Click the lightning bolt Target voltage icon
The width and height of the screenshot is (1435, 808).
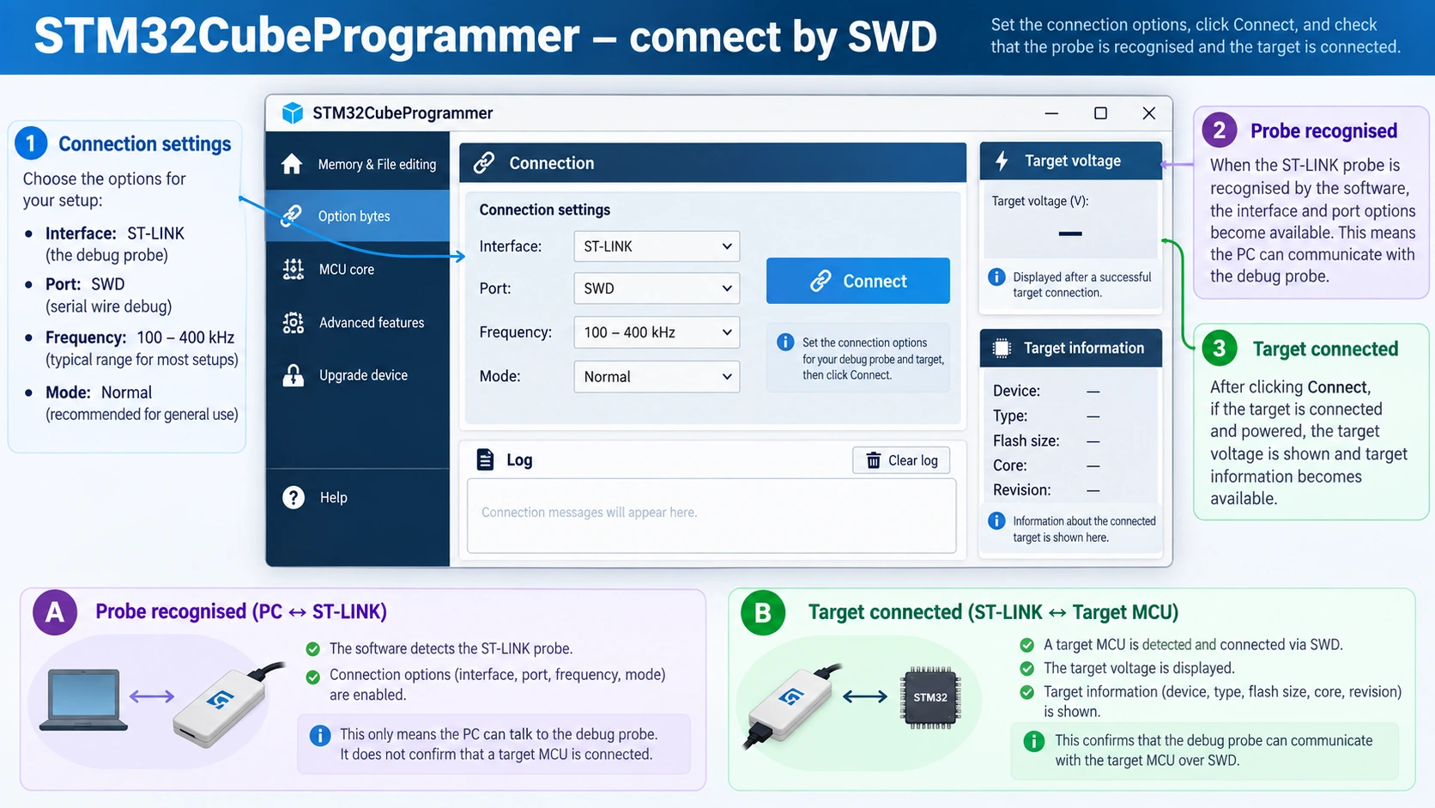pyautogui.click(x=1002, y=161)
